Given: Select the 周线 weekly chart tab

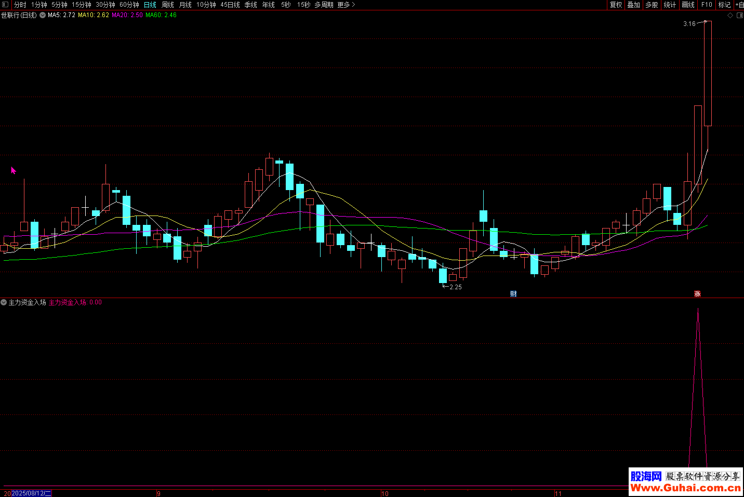Looking at the screenshot, I should (x=168, y=5).
